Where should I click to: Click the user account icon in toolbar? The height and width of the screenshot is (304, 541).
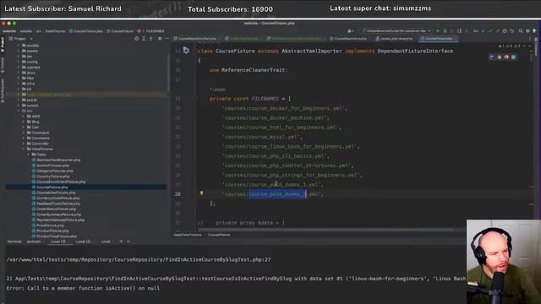click(x=350, y=31)
